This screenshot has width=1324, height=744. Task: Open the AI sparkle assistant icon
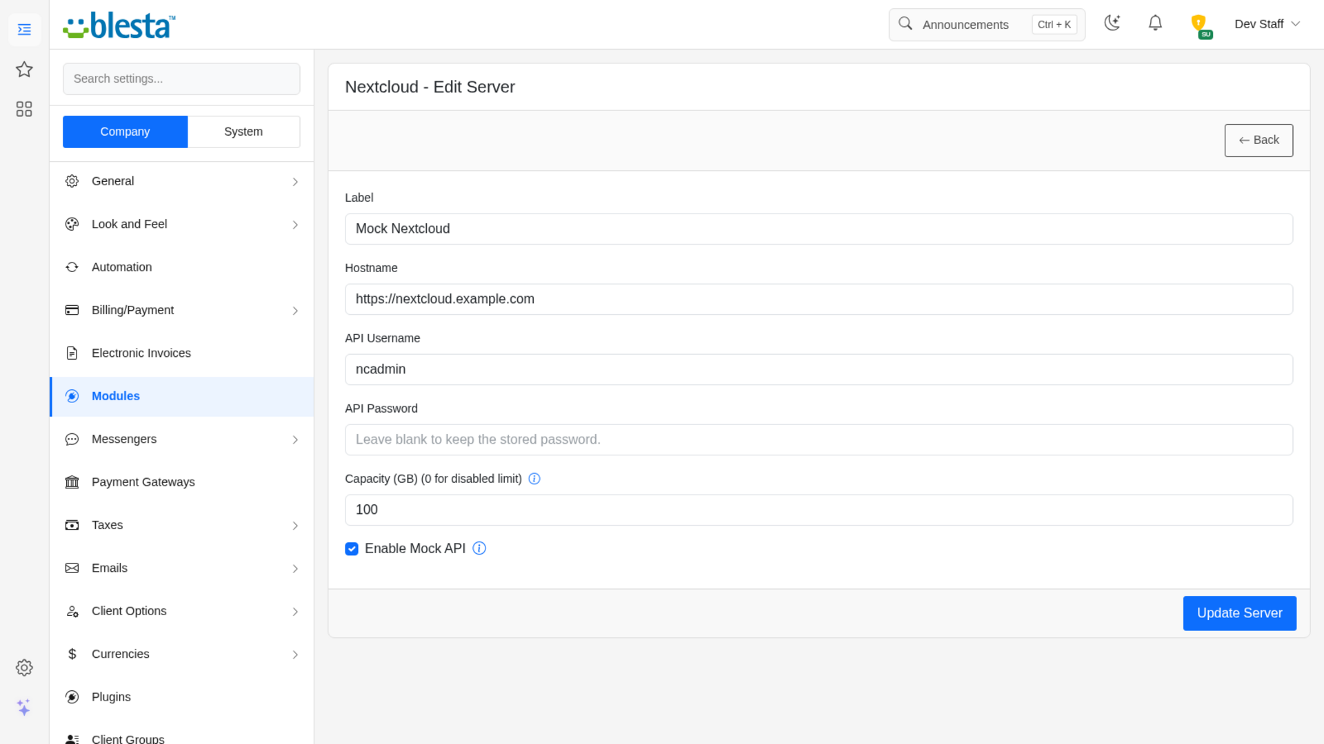coord(24,707)
